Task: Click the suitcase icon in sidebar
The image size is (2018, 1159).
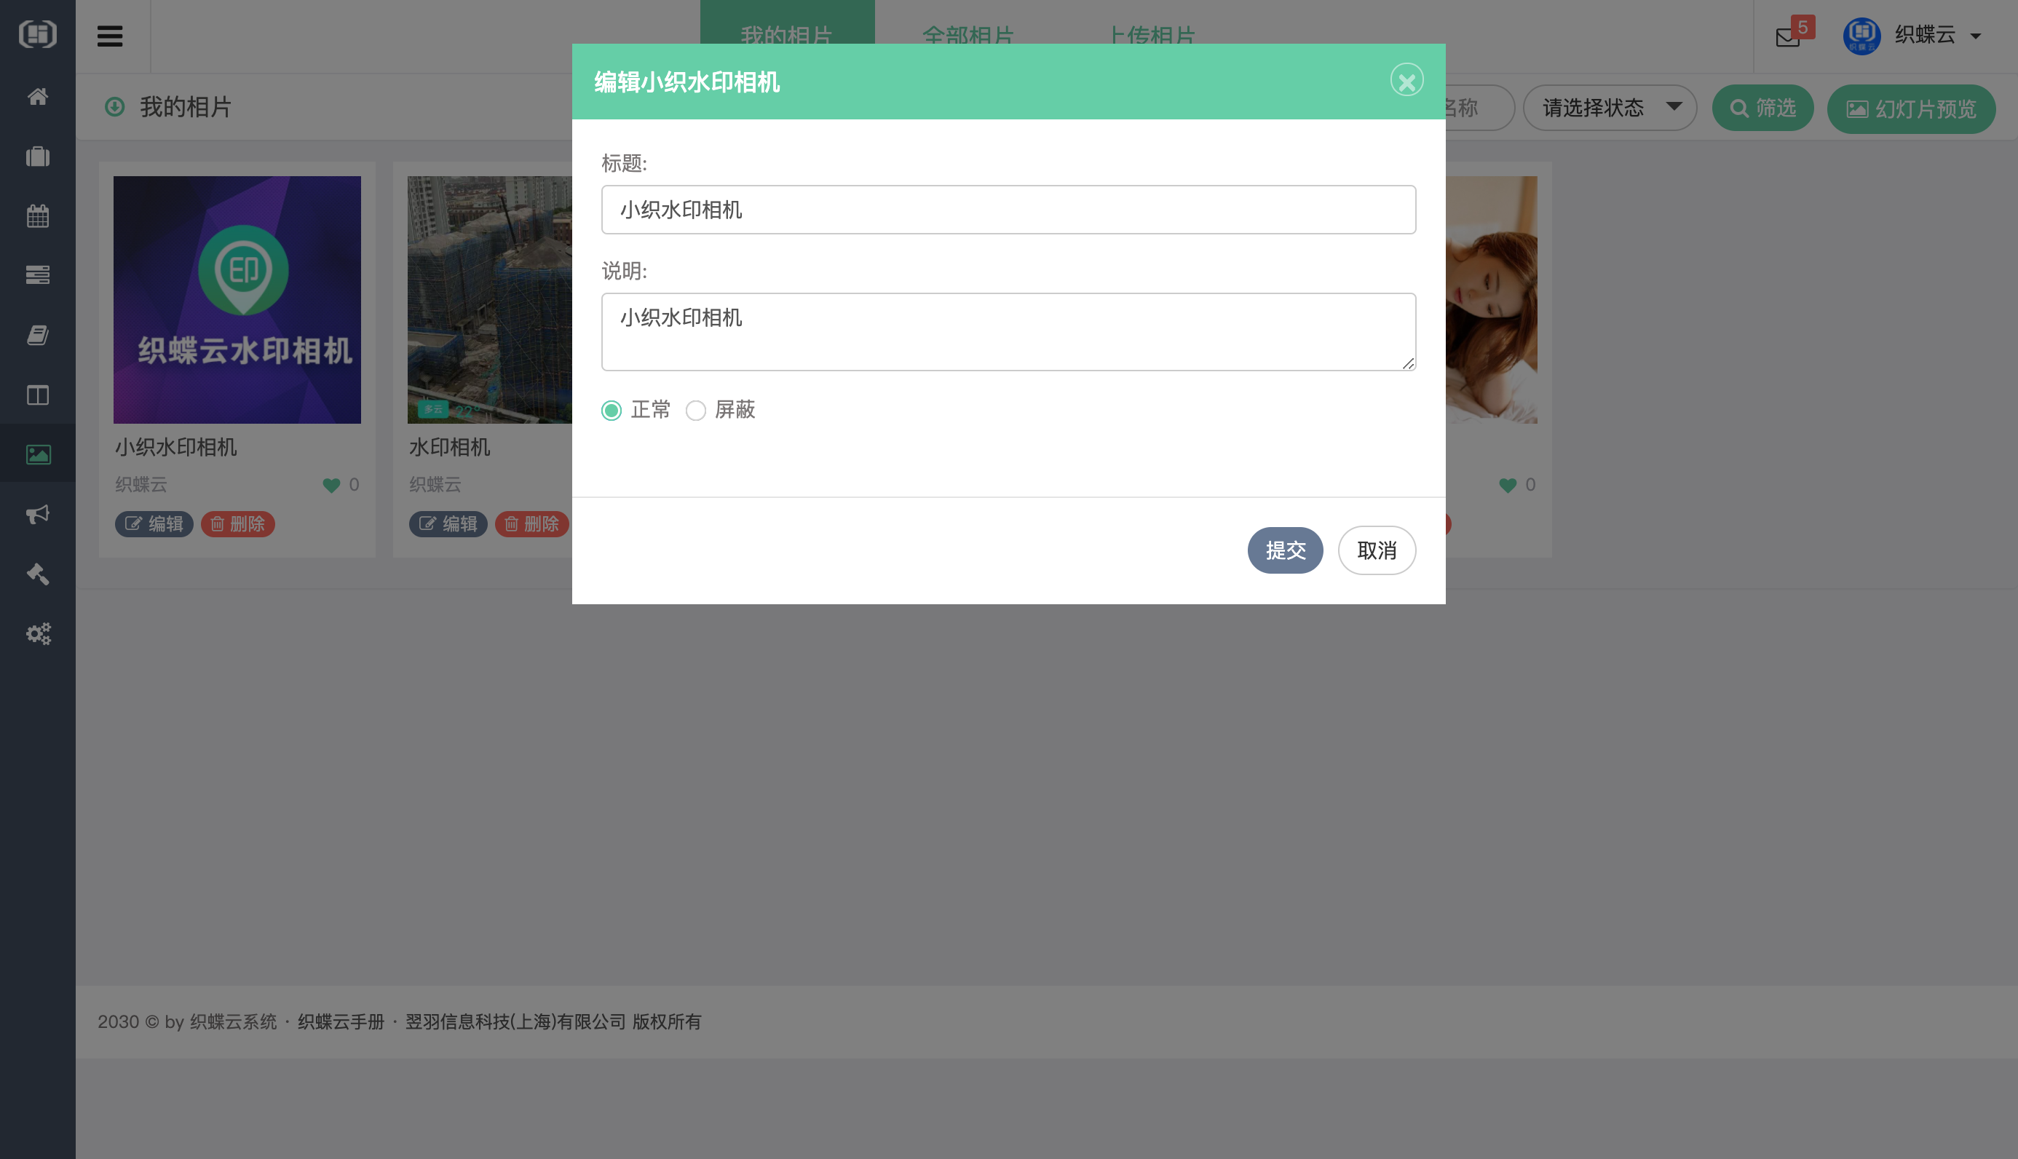Action: (x=37, y=156)
